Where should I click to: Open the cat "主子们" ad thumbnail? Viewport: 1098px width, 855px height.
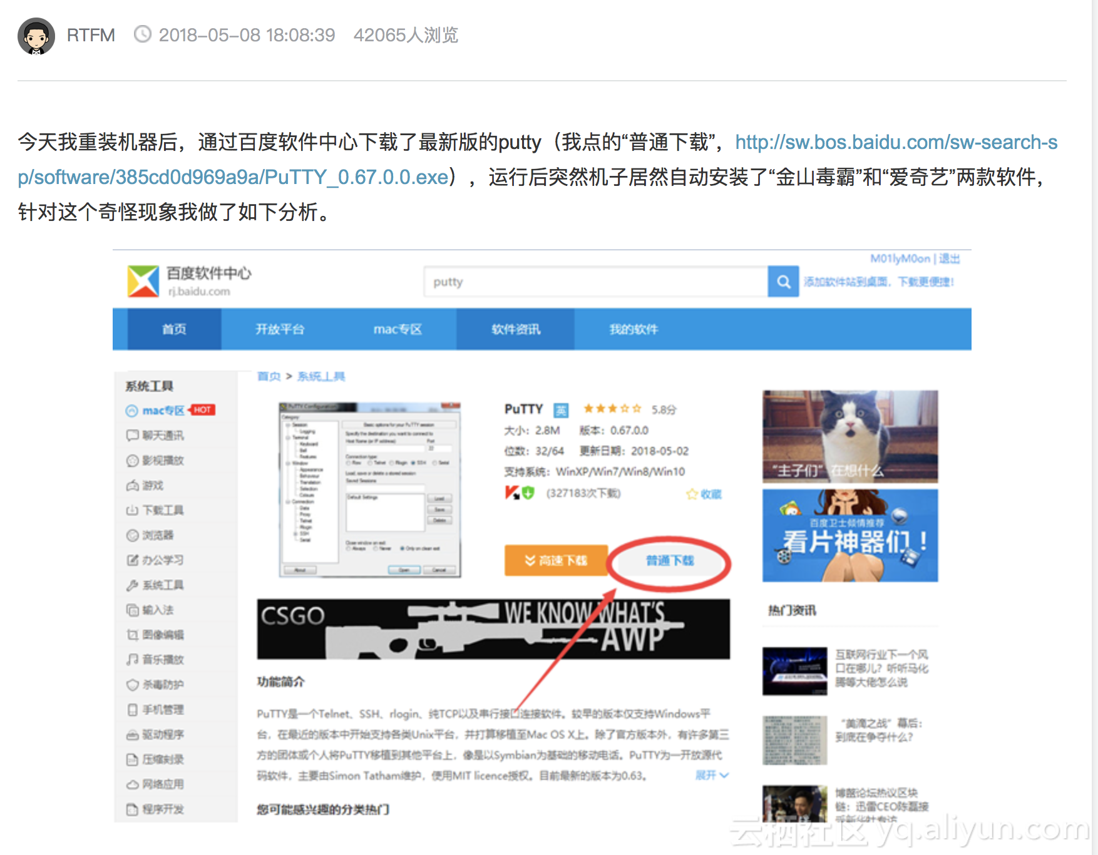(x=850, y=436)
